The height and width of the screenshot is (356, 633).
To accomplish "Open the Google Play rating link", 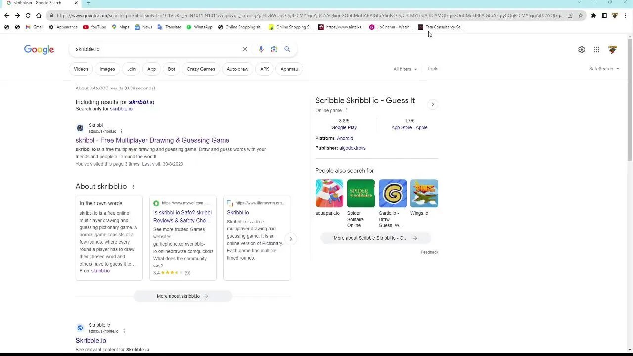I will 344,128.
